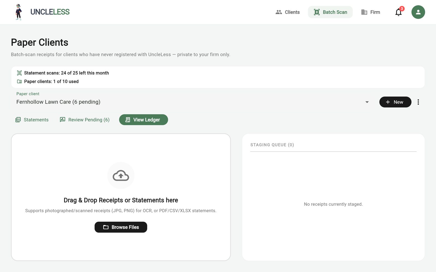Click 'Statement scans: 24 of 25 left this month'
Viewport: 436px width, 272px height.
click(66, 73)
